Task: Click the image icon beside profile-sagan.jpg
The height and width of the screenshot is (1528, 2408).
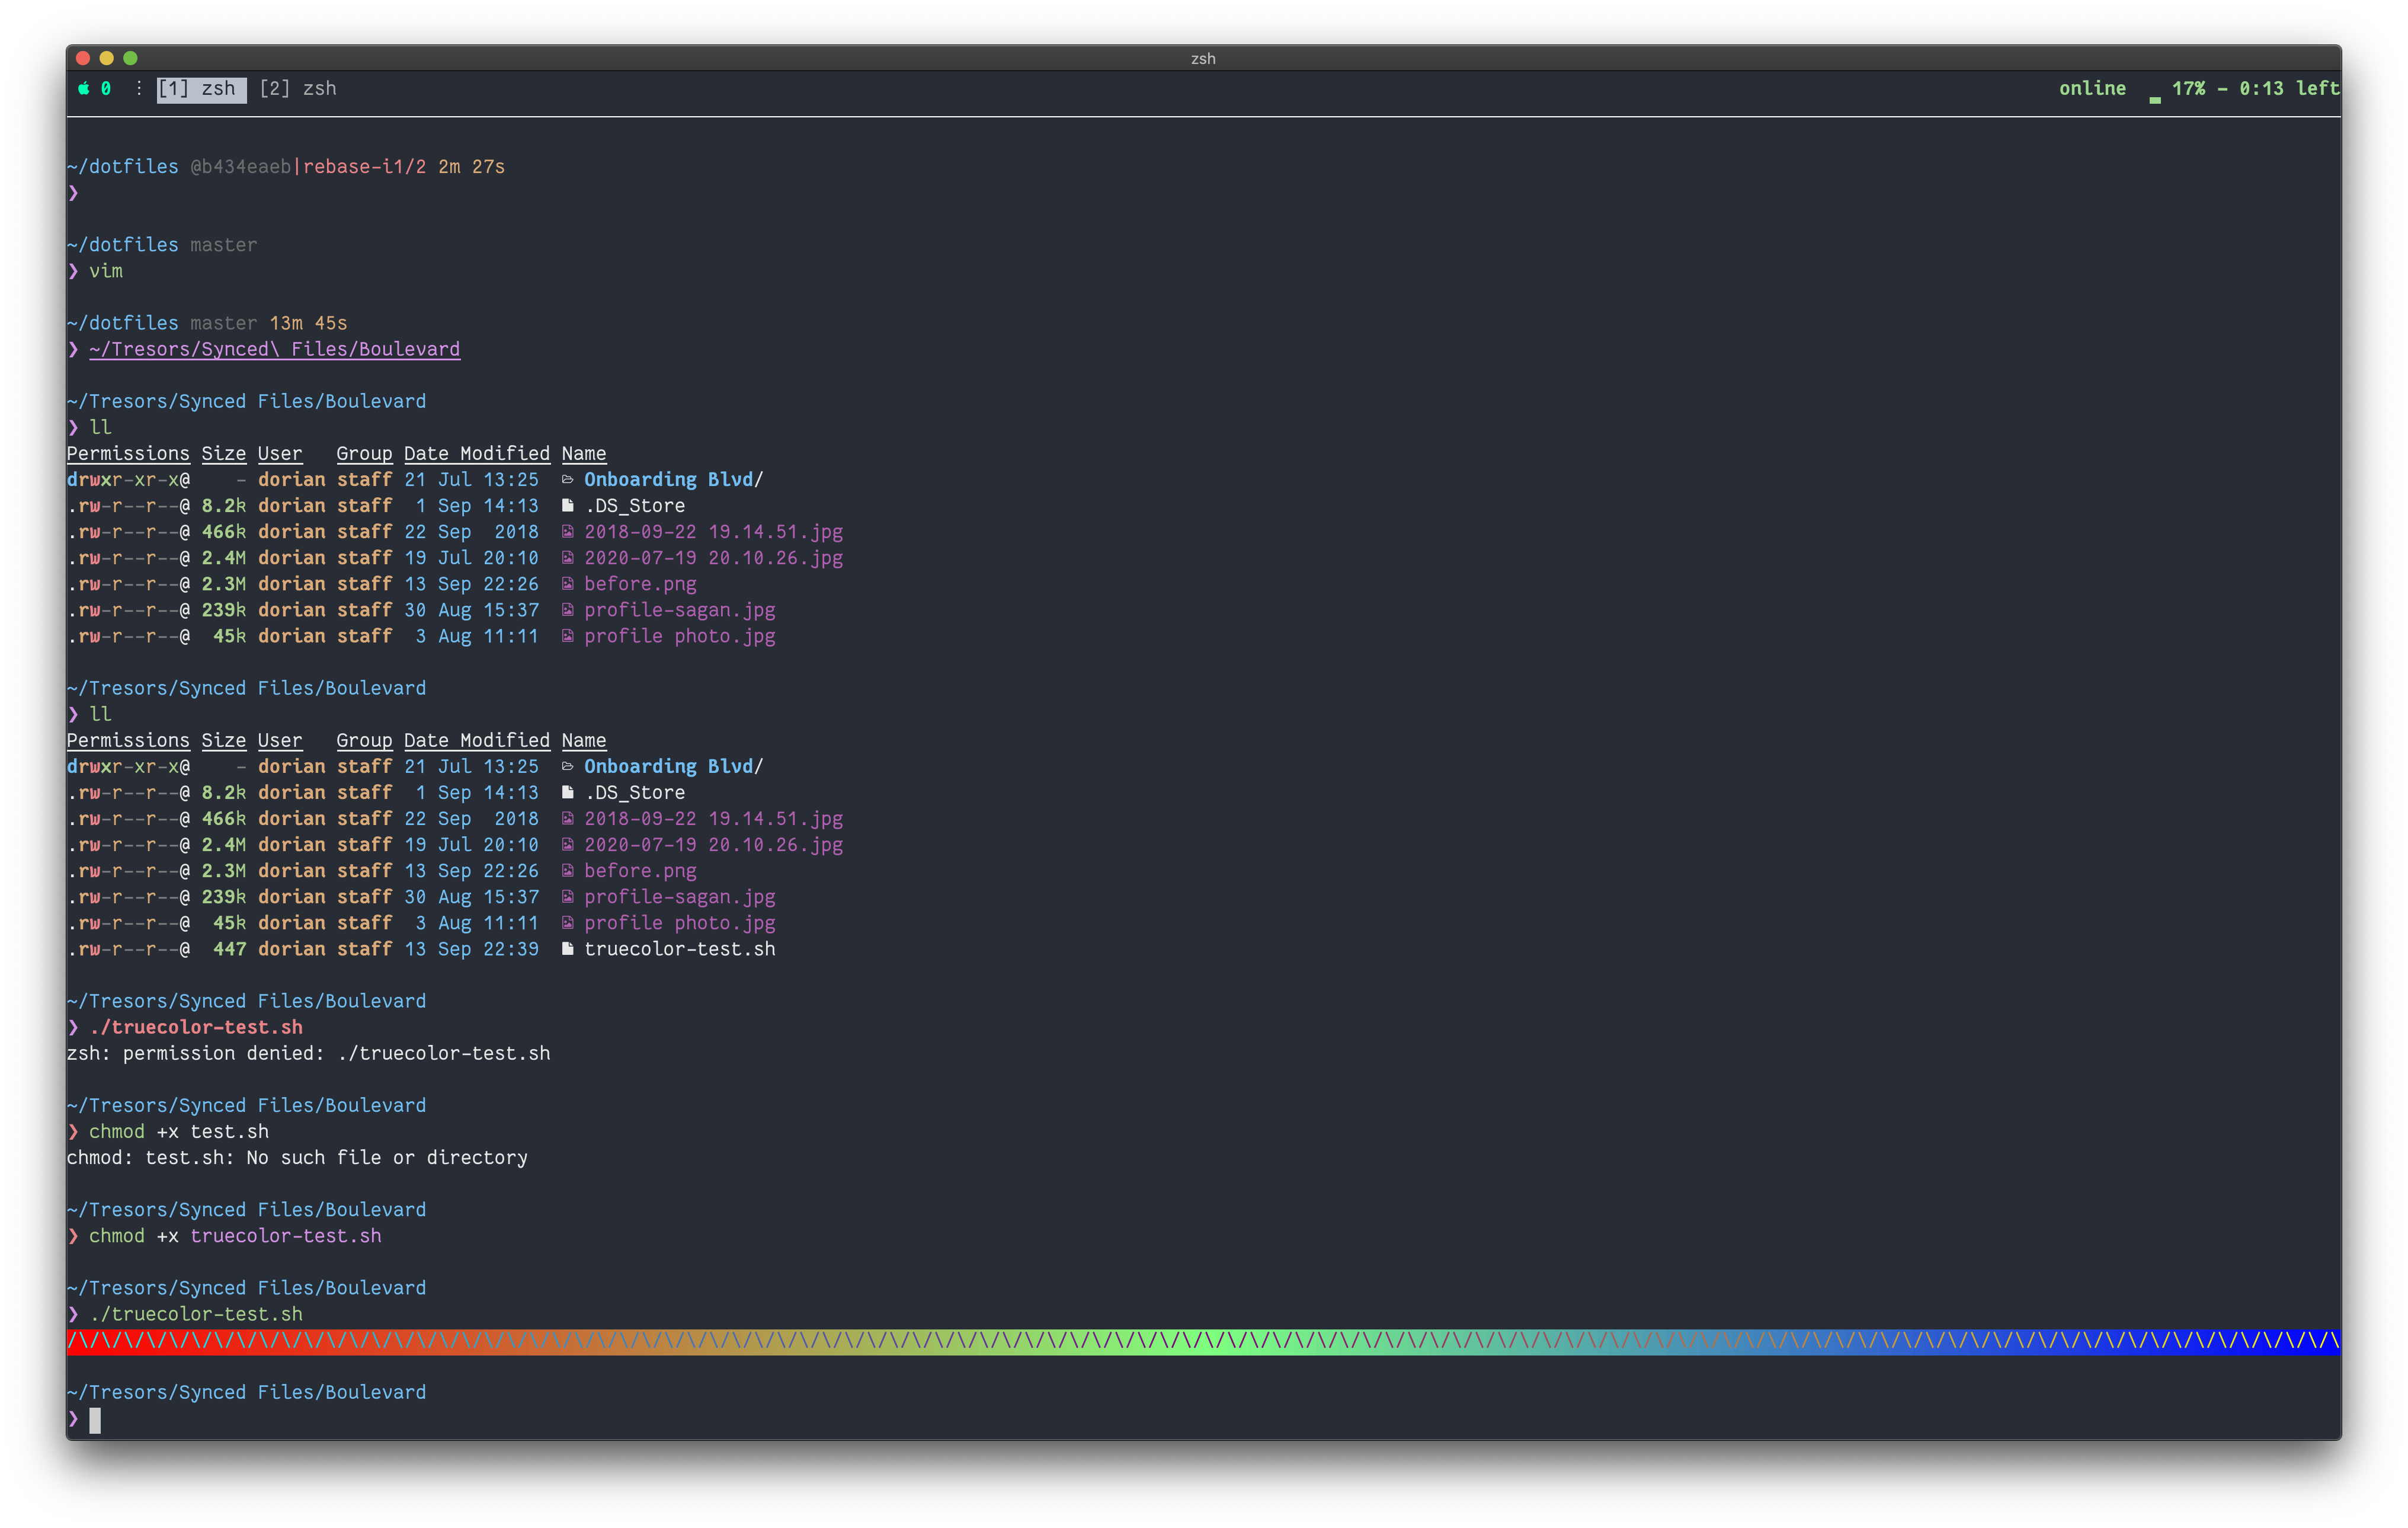Action: coord(568,610)
